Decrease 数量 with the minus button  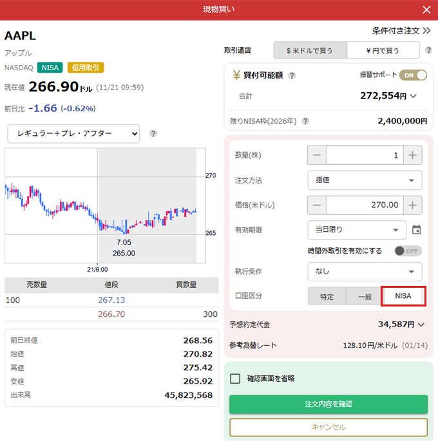(317, 155)
